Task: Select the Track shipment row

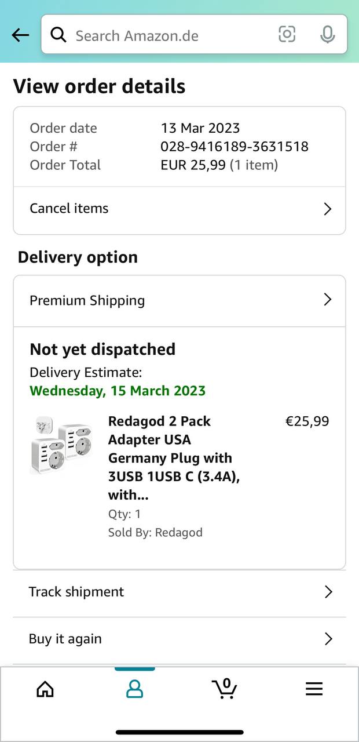Action: pyautogui.click(x=174, y=592)
